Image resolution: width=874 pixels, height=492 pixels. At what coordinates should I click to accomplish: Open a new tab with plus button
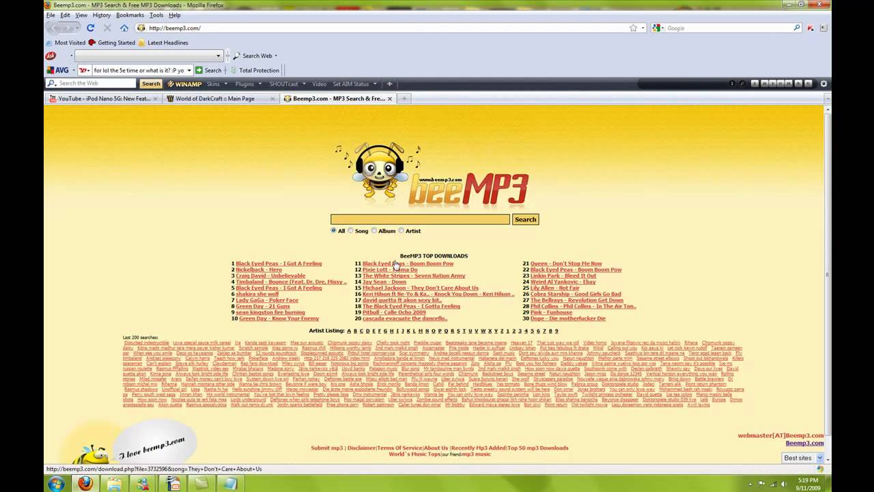pos(404,98)
